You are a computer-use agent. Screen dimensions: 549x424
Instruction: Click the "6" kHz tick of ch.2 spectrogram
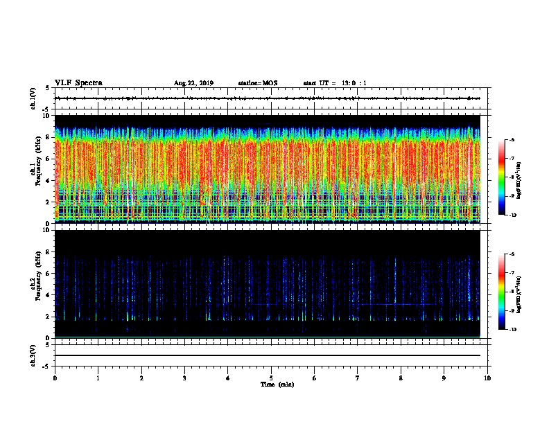pos(49,274)
